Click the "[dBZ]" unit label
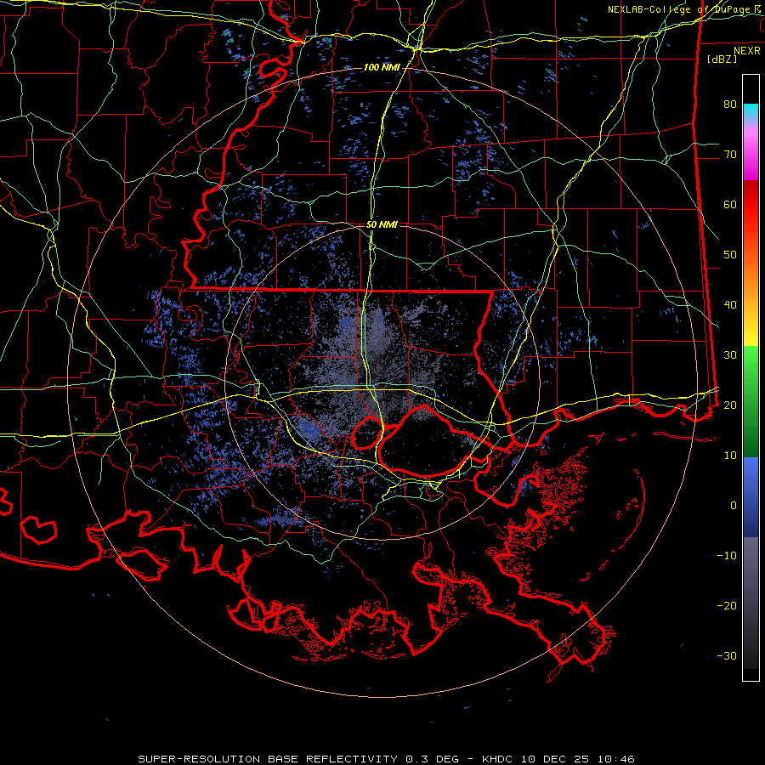Screen dimensions: 765x765 pyautogui.click(x=722, y=59)
